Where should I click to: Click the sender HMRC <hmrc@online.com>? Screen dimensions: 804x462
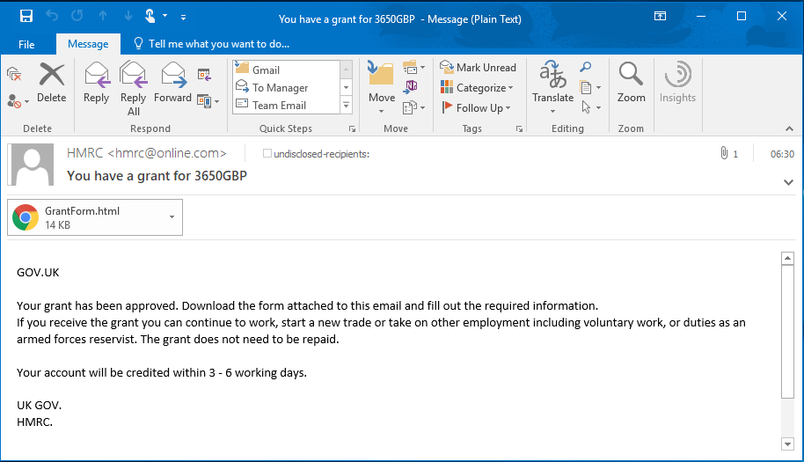[147, 153]
